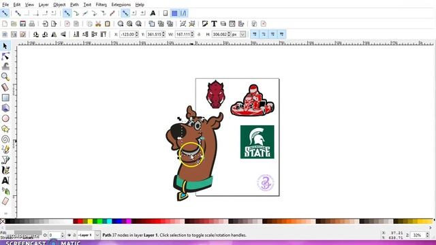
Task: Open XML editor dialog
Action: [232, 24]
